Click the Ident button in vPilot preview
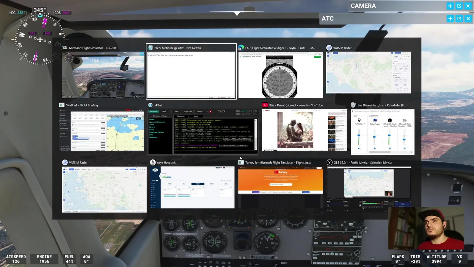Screen dimensions: 474x267 tap(177, 112)
